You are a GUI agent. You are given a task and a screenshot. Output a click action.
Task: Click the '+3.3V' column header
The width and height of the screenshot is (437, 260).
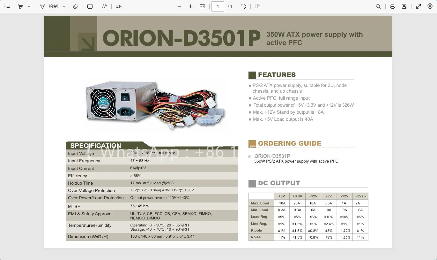click(297, 196)
